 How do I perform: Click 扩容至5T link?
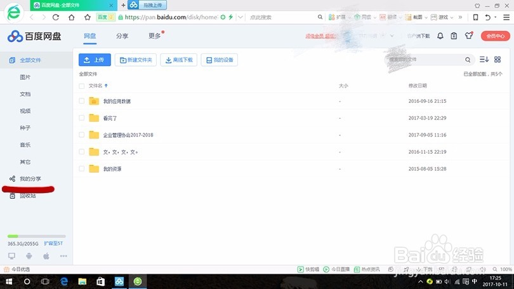point(53,243)
